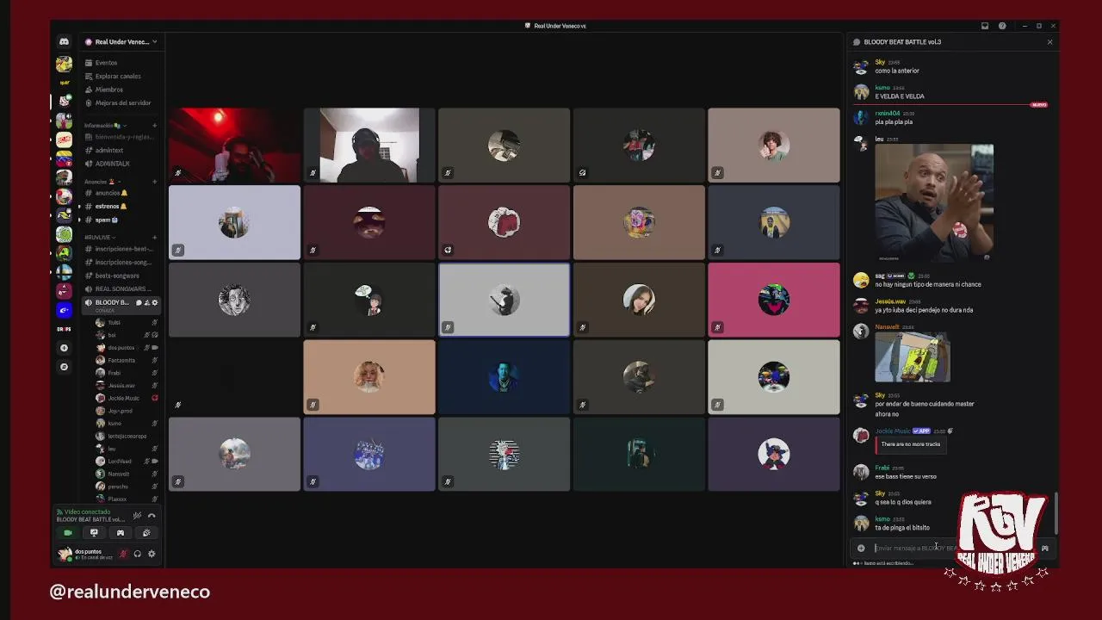Viewport: 1102px width, 620px height.
Task: Open the apps icon in message bar
Action: (1044, 548)
